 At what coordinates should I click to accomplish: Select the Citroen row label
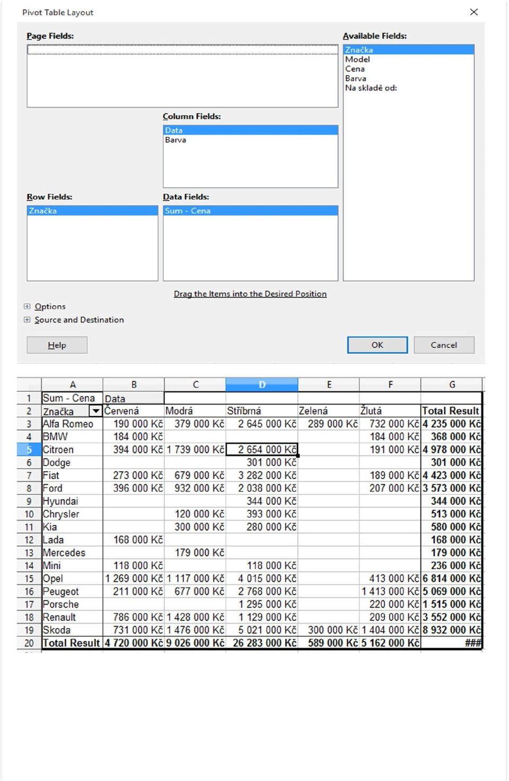(x=72, y=450)
